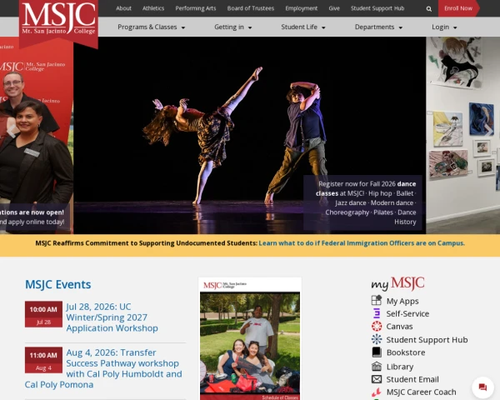Click the Canvas circular logo icon
Image resolution: width=500 pixels, height=400 pixels.
377,327
